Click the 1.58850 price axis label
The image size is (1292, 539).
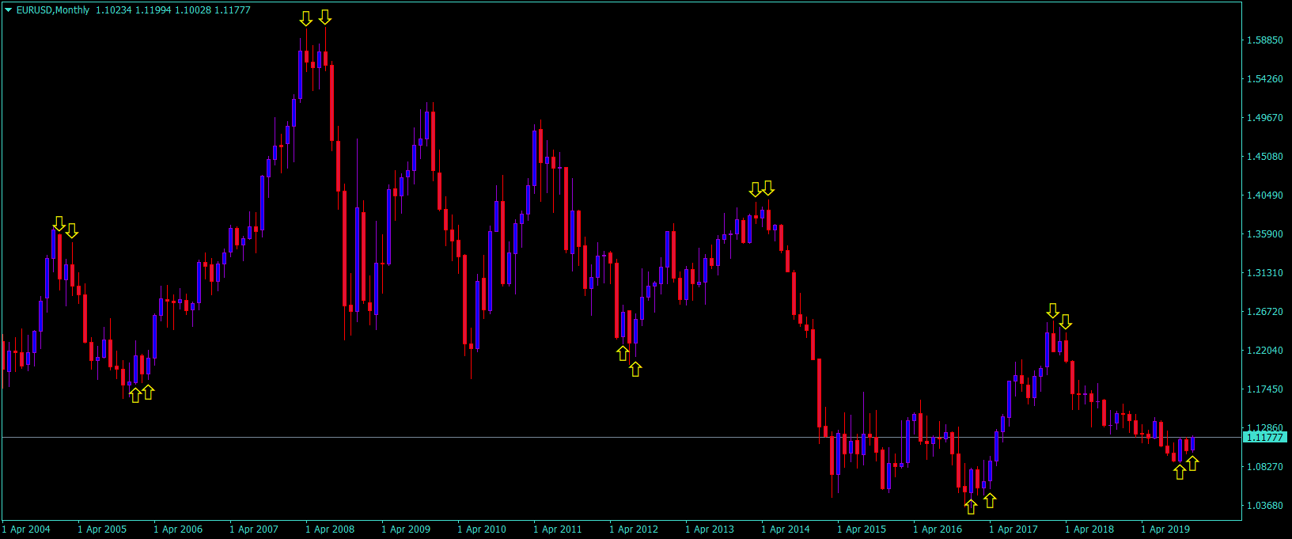[1264, 40]
